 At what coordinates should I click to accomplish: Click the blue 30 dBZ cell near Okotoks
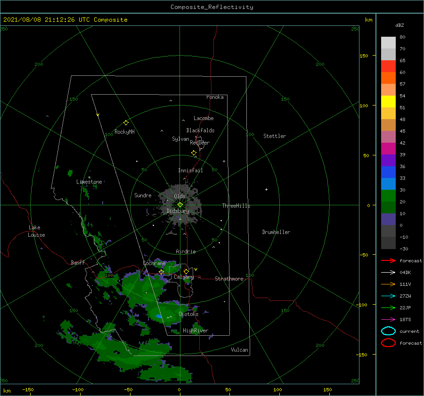[x=159, y=316]
